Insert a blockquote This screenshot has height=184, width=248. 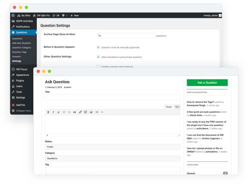[75, 112]
